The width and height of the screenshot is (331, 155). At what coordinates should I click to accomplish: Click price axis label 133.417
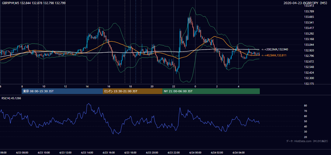tap(309, 28)
